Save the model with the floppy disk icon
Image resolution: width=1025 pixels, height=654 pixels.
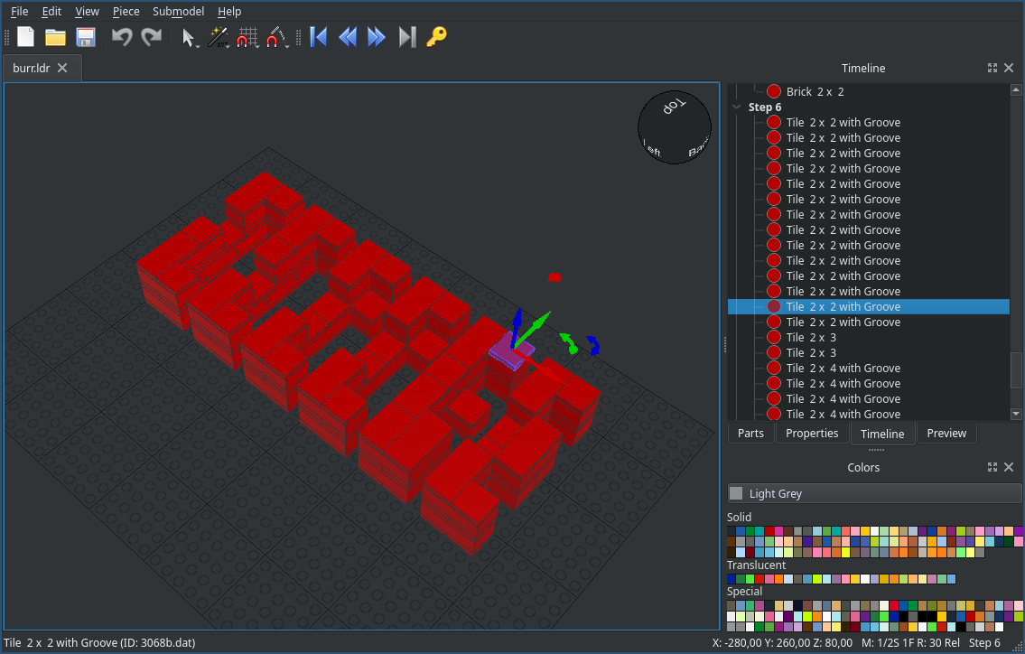tap(86, 37)
